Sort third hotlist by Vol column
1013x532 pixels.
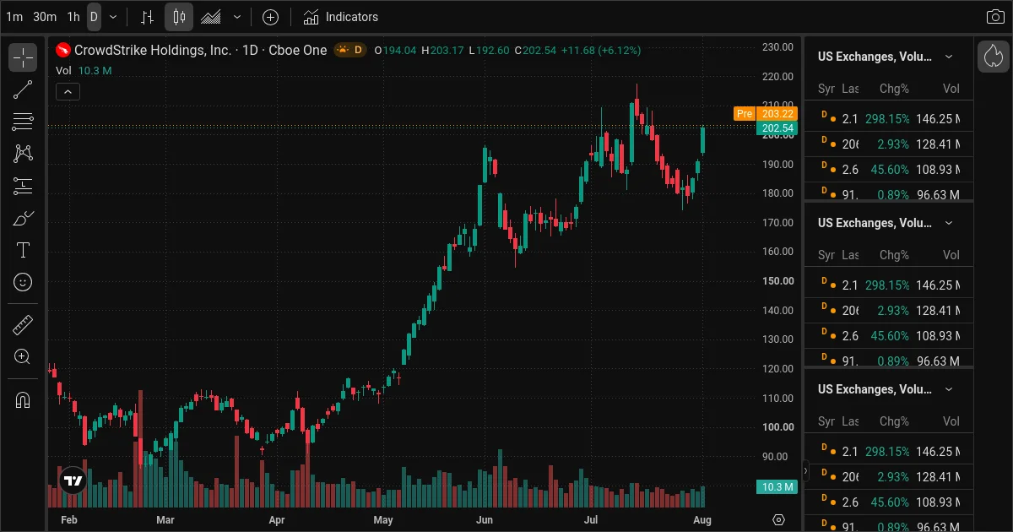coord(951,421)
